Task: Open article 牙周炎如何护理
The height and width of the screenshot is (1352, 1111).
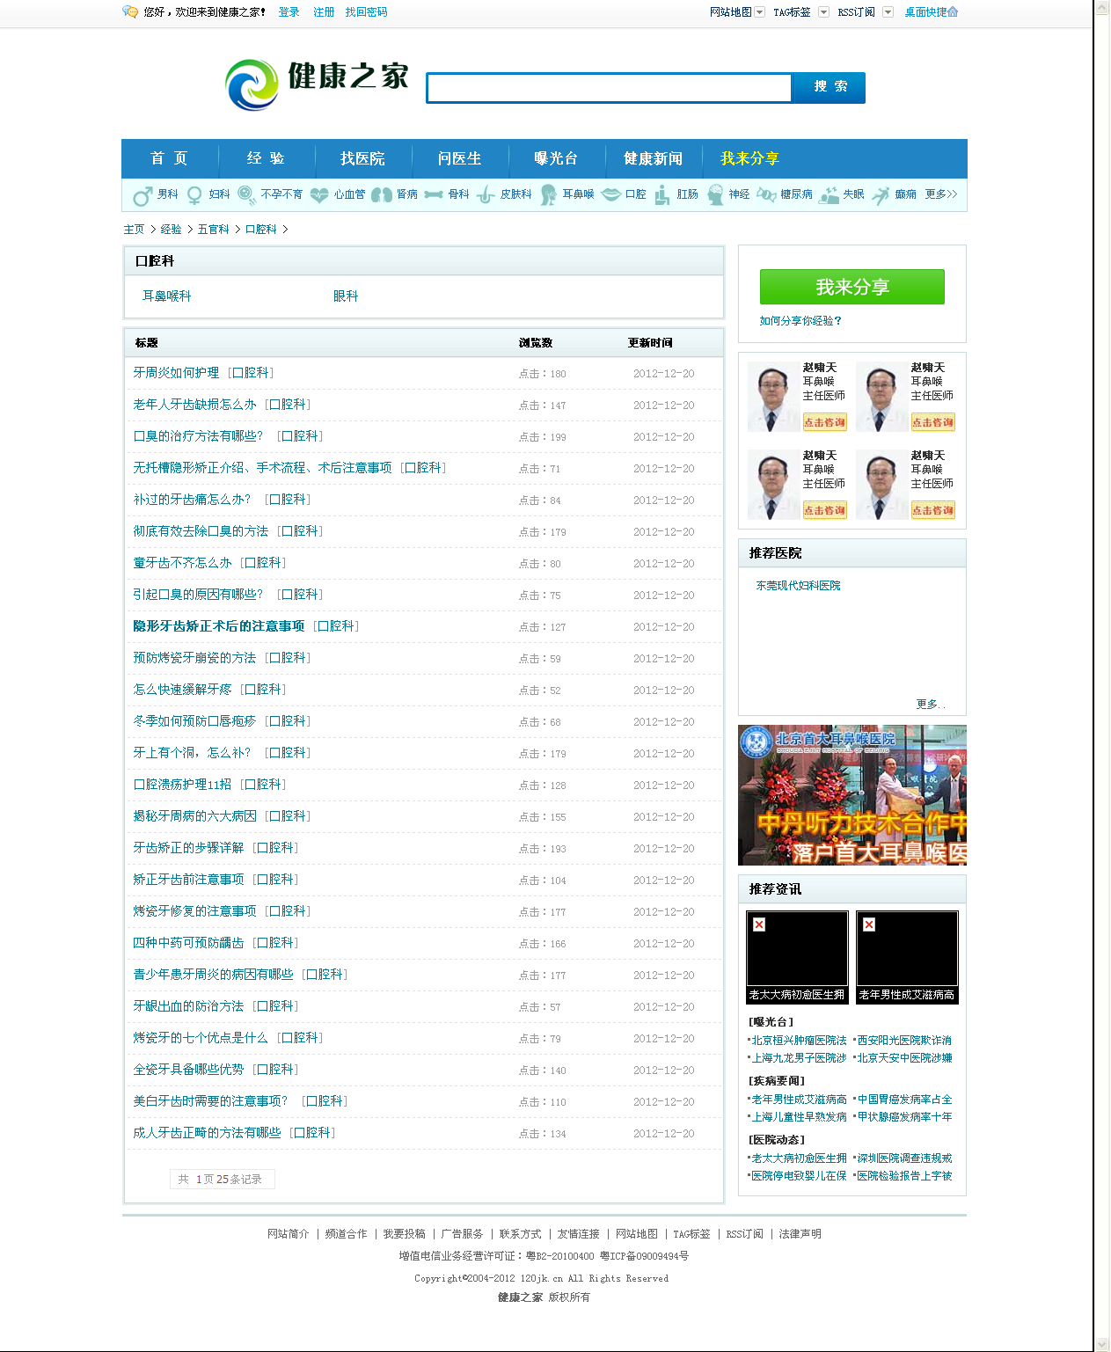Action: [176, 373]
